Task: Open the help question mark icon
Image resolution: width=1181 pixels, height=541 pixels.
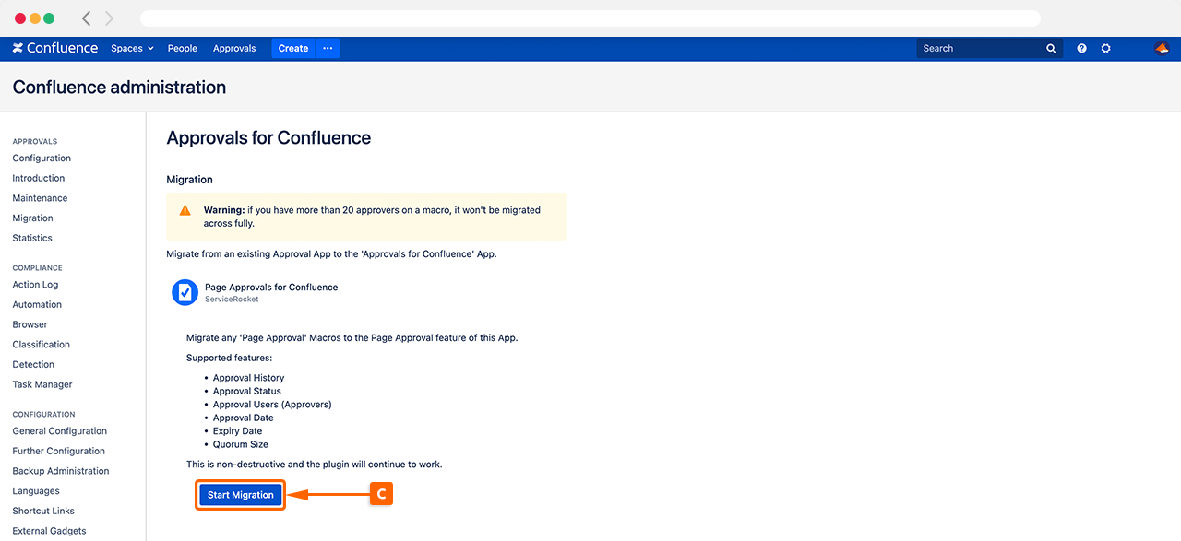Action: 1081,47
